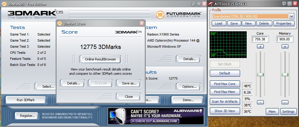Close the ATITool window
299x127 pixels.
(x=295, y=4)
